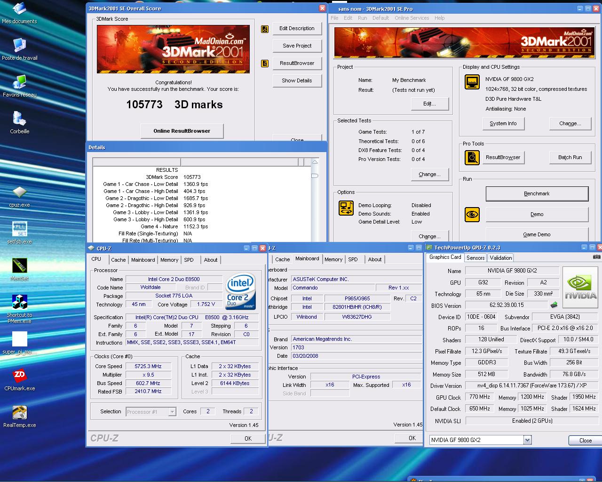
Task: Launch CPUmark.exe desktop icon
Action: click(19, 380)
